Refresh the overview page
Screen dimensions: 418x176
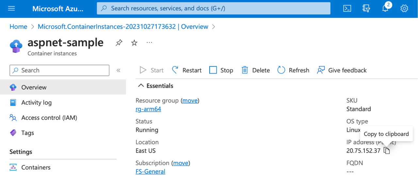click(x=293, y=70)
